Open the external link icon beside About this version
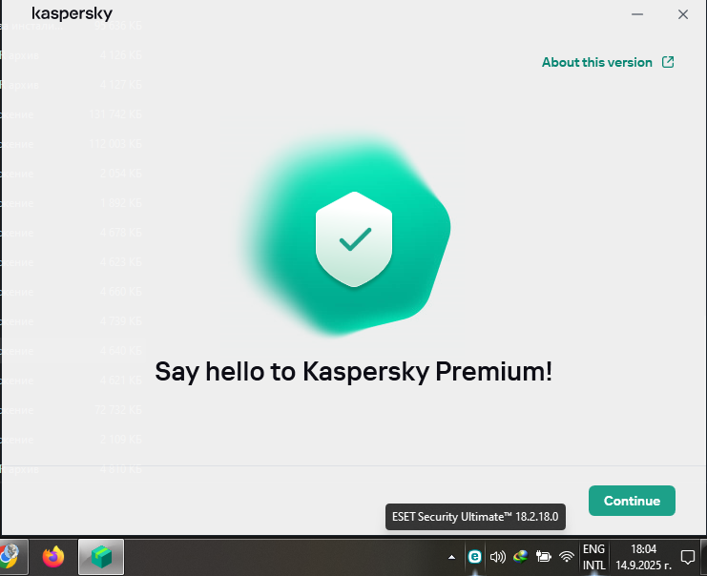The height and width of the screenshot is (576, 707). point(668,62)
